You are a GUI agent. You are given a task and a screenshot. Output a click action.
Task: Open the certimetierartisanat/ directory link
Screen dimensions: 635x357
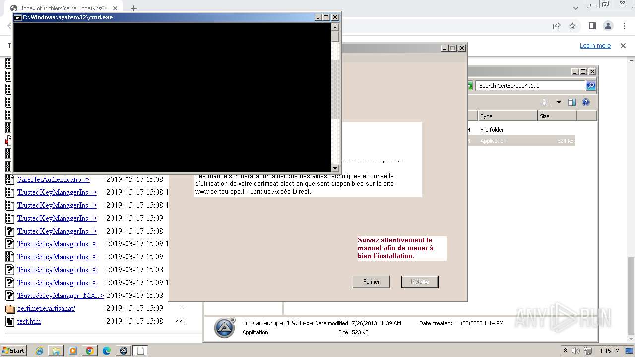point(46,308)
